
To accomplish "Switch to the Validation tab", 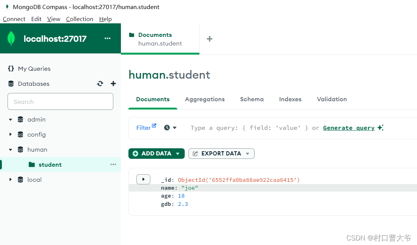I will tap(332, 99).
